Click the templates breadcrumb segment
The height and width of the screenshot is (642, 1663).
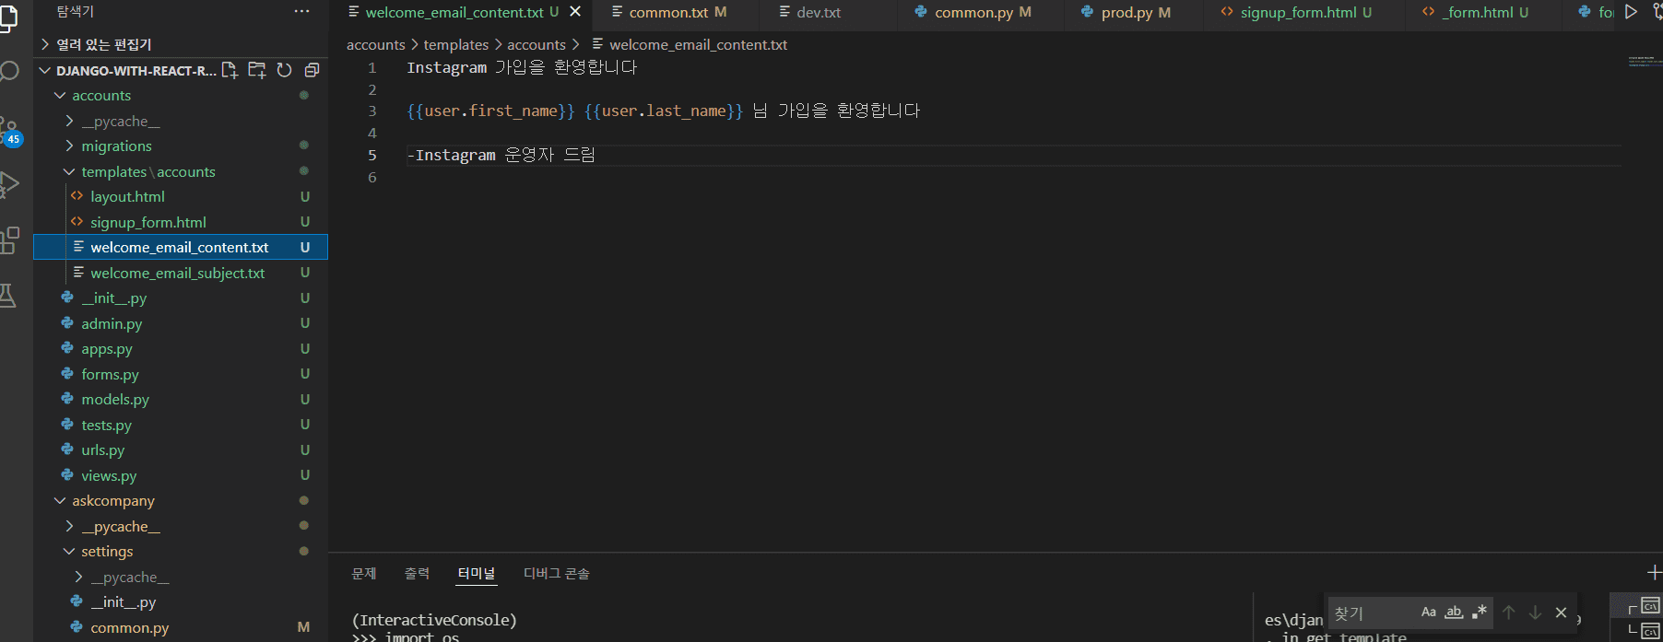tap(456, 44)
